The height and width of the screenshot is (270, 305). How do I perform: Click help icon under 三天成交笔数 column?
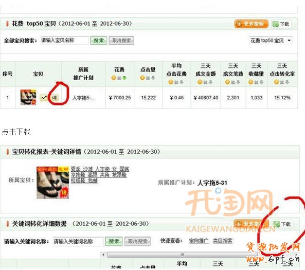(227, 82)
